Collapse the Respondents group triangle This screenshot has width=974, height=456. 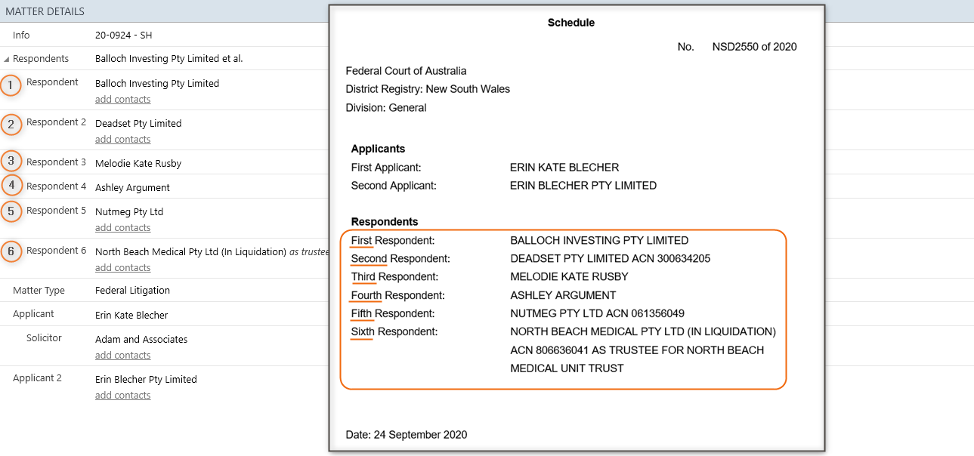click(x=7, y=59)
